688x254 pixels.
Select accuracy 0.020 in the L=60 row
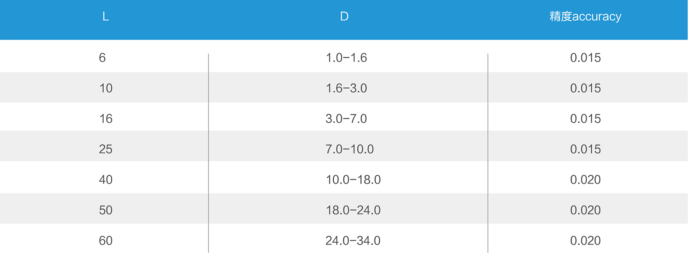585,241
